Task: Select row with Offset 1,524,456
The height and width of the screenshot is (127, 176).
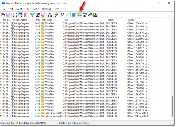Action: point(75,27)
